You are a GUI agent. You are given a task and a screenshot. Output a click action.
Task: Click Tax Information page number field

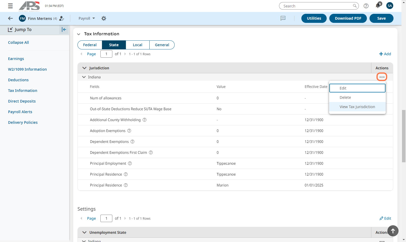[106, 54]
